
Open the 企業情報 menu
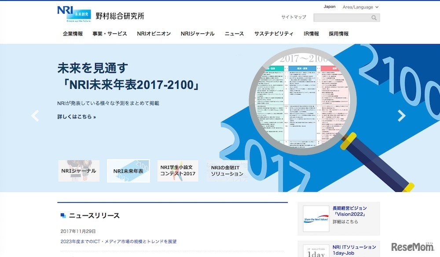click(x=73, y=33)
